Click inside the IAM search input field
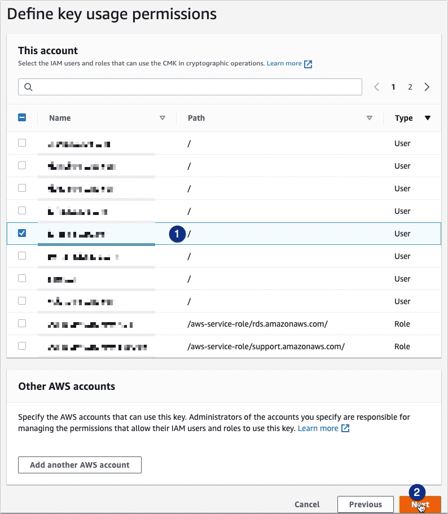 point(190,86)
